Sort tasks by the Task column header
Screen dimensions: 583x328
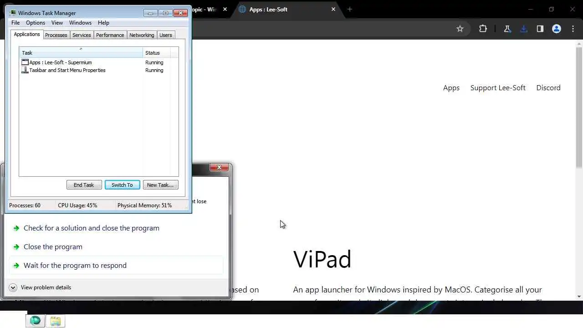point(81,52)
